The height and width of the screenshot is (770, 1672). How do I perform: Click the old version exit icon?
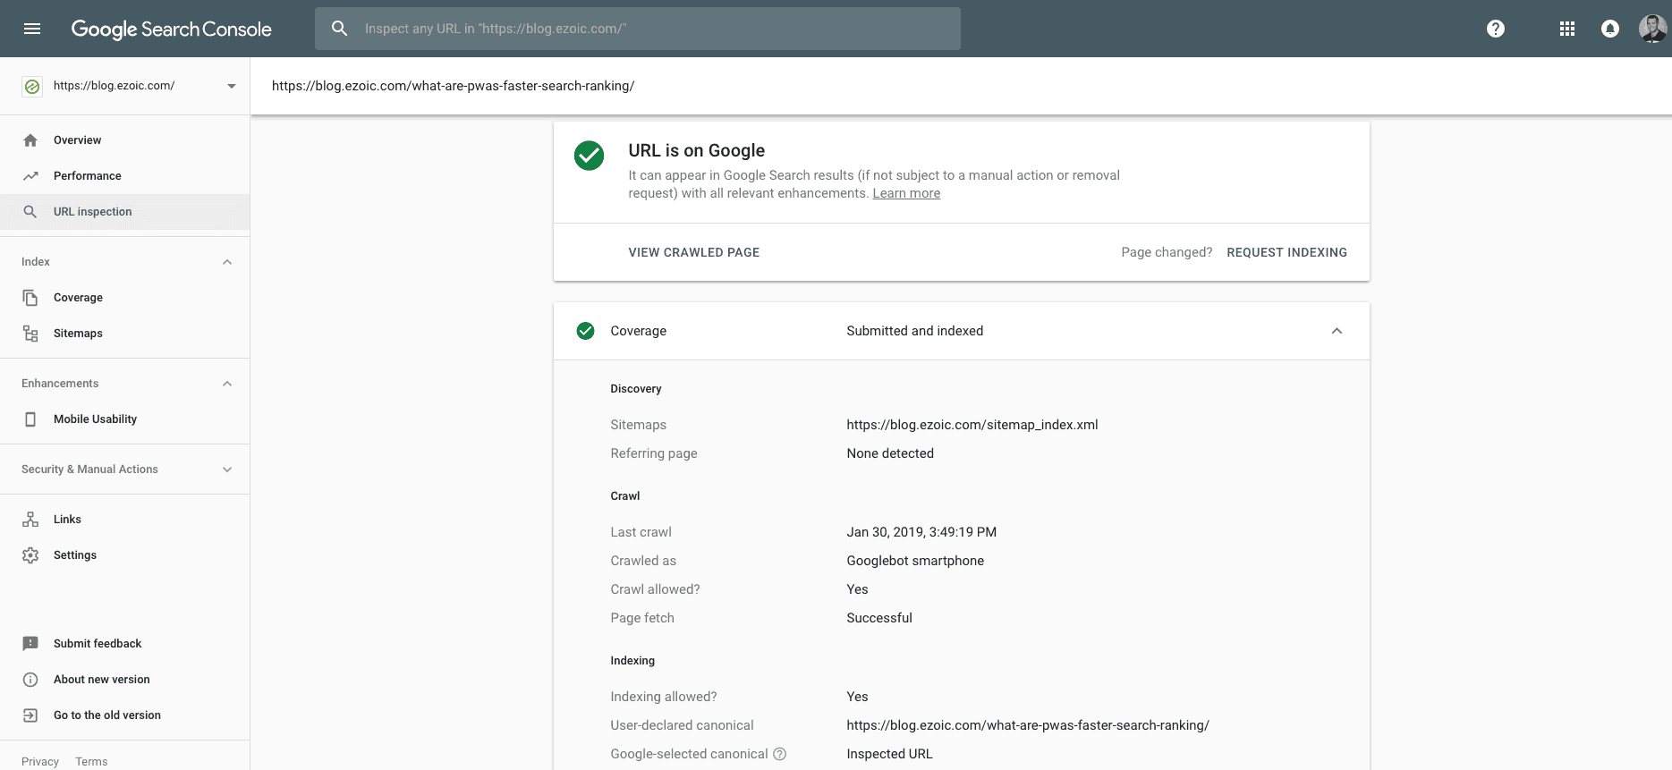click(30, 715)
